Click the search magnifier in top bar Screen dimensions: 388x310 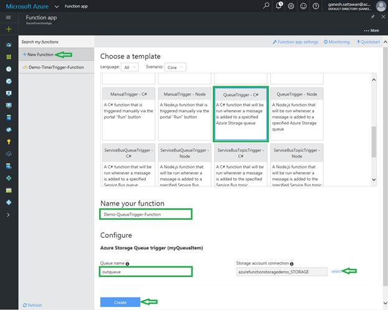point(267,6)
